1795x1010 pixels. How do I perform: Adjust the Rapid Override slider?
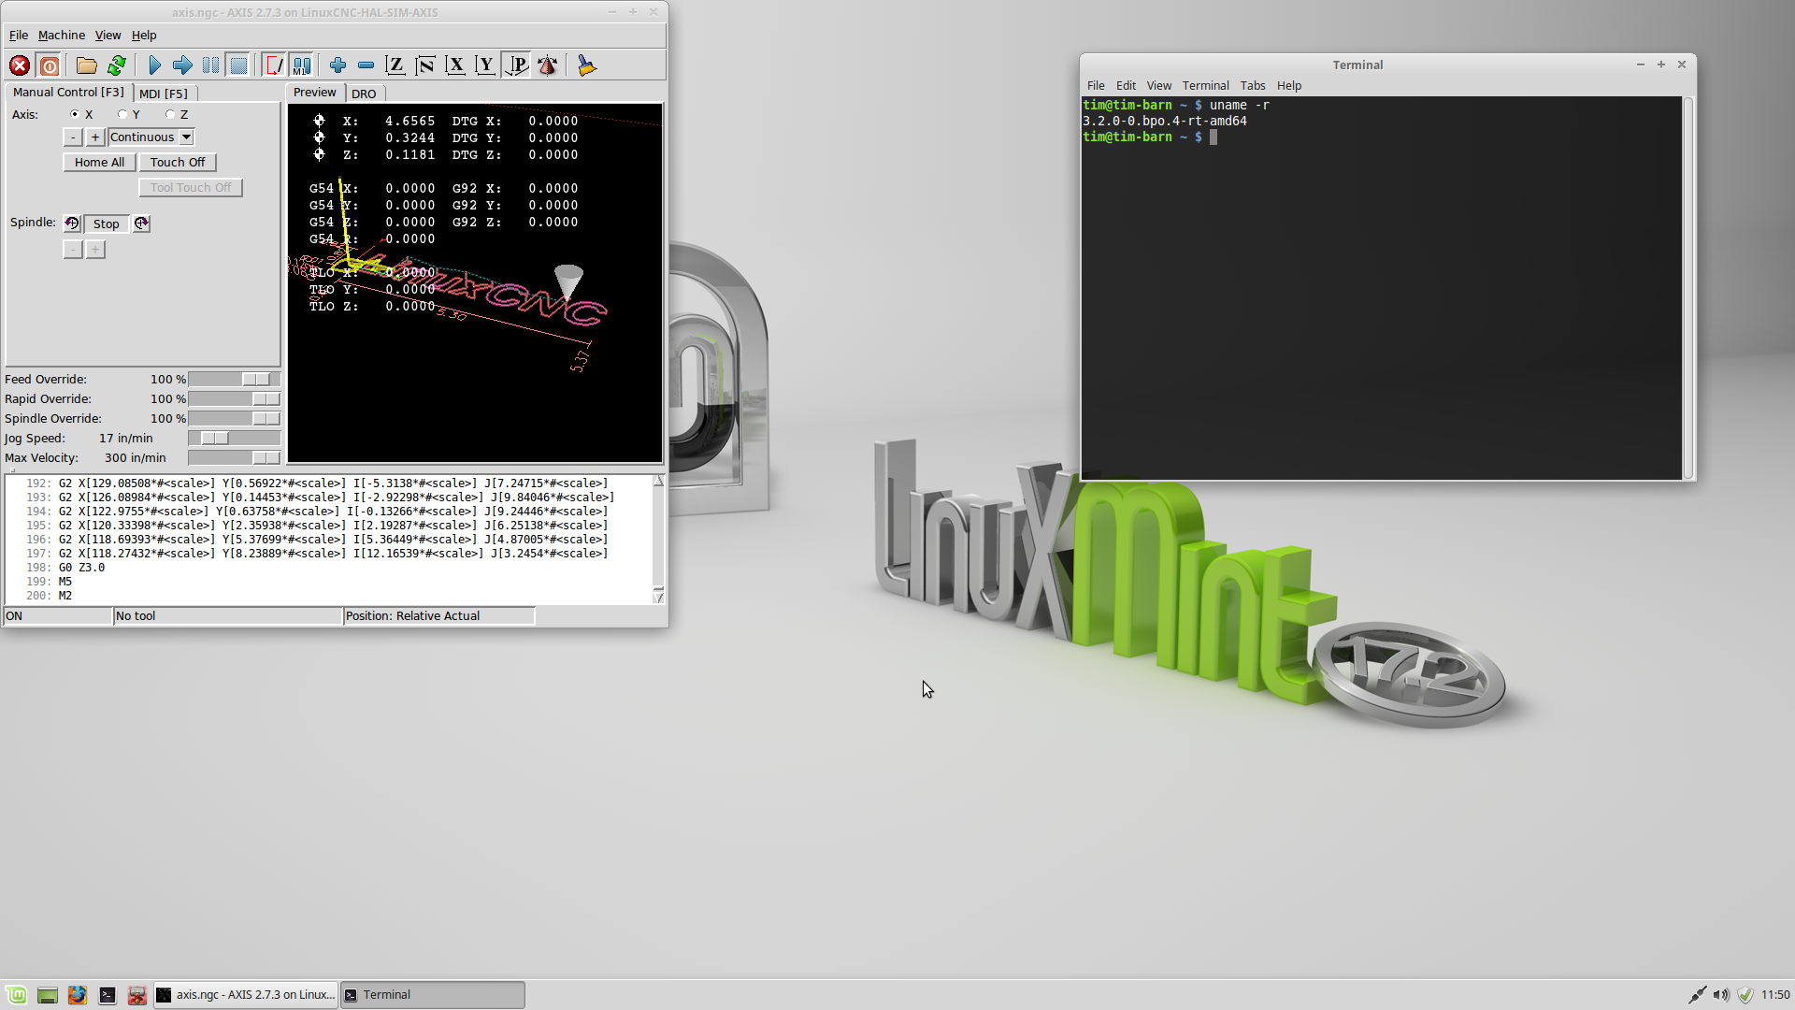click(235, 399)
